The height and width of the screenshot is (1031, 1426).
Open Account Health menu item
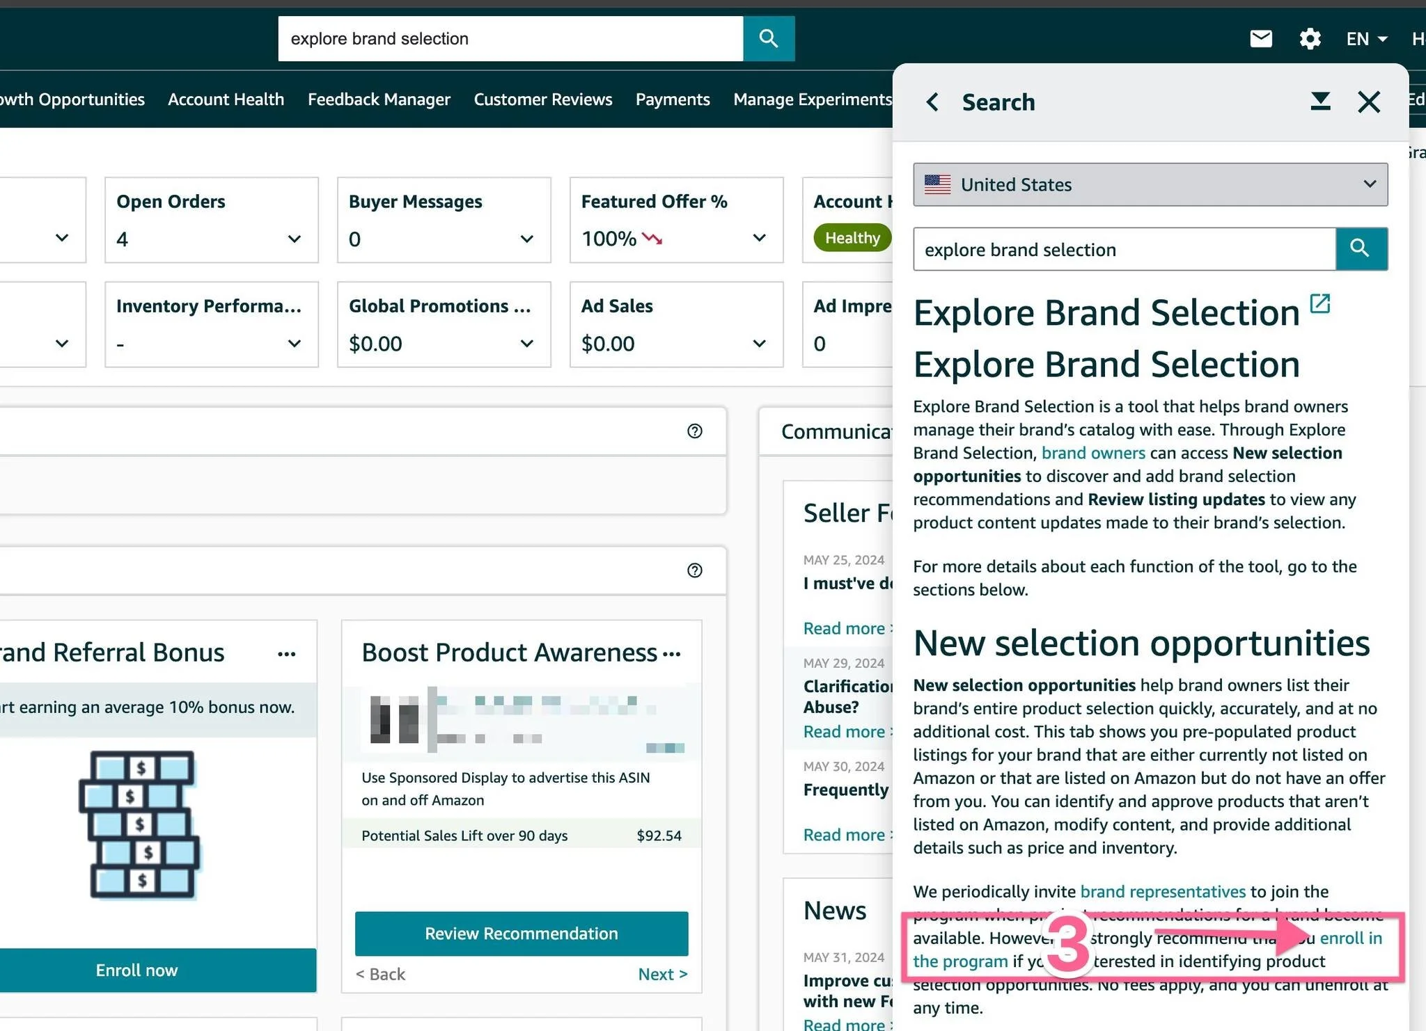tap(226, 99)
